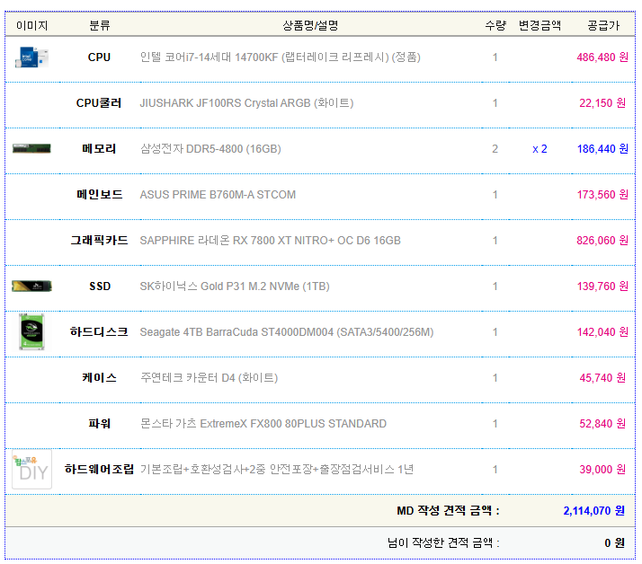Click the 173,560 원 mainboard price

click(602, 195)
